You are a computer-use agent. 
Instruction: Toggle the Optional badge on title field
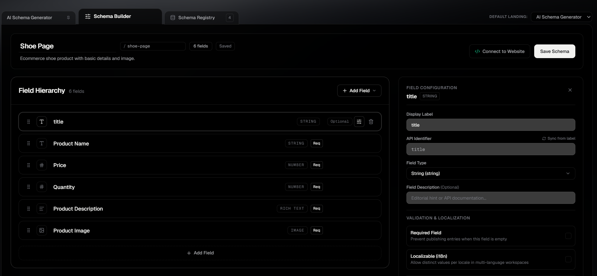coord(340,121)
